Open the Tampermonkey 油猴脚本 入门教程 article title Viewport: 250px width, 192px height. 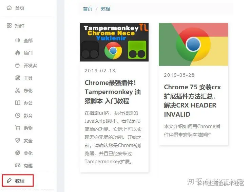click(x=113, y=92)
